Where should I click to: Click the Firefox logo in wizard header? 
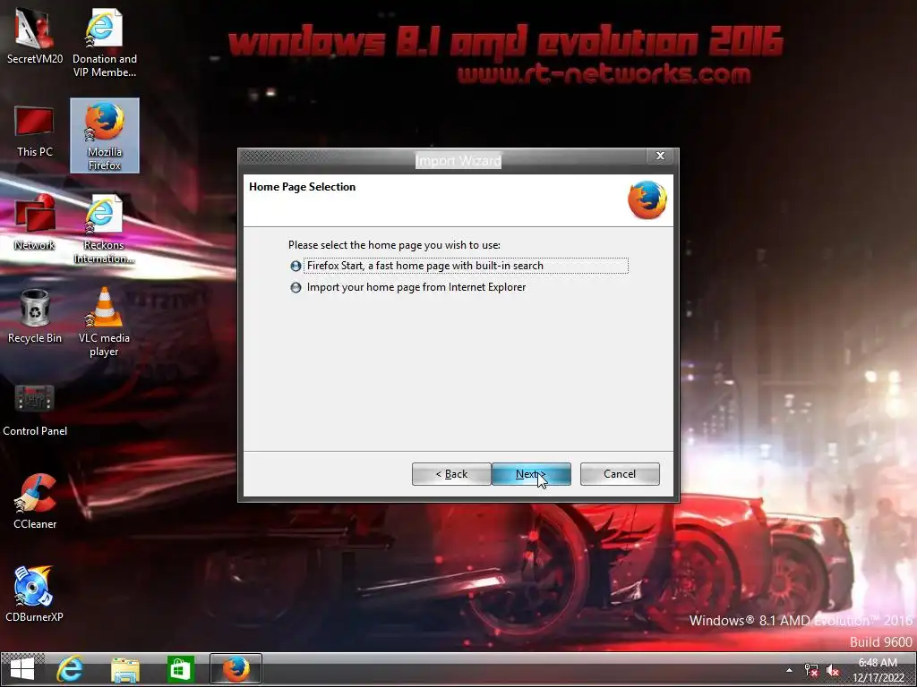point(647,200)
